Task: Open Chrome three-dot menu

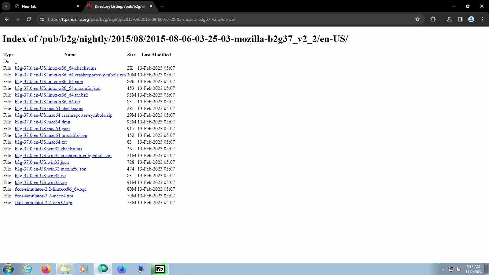Action: pyautogui.click(x=482, y=19)
